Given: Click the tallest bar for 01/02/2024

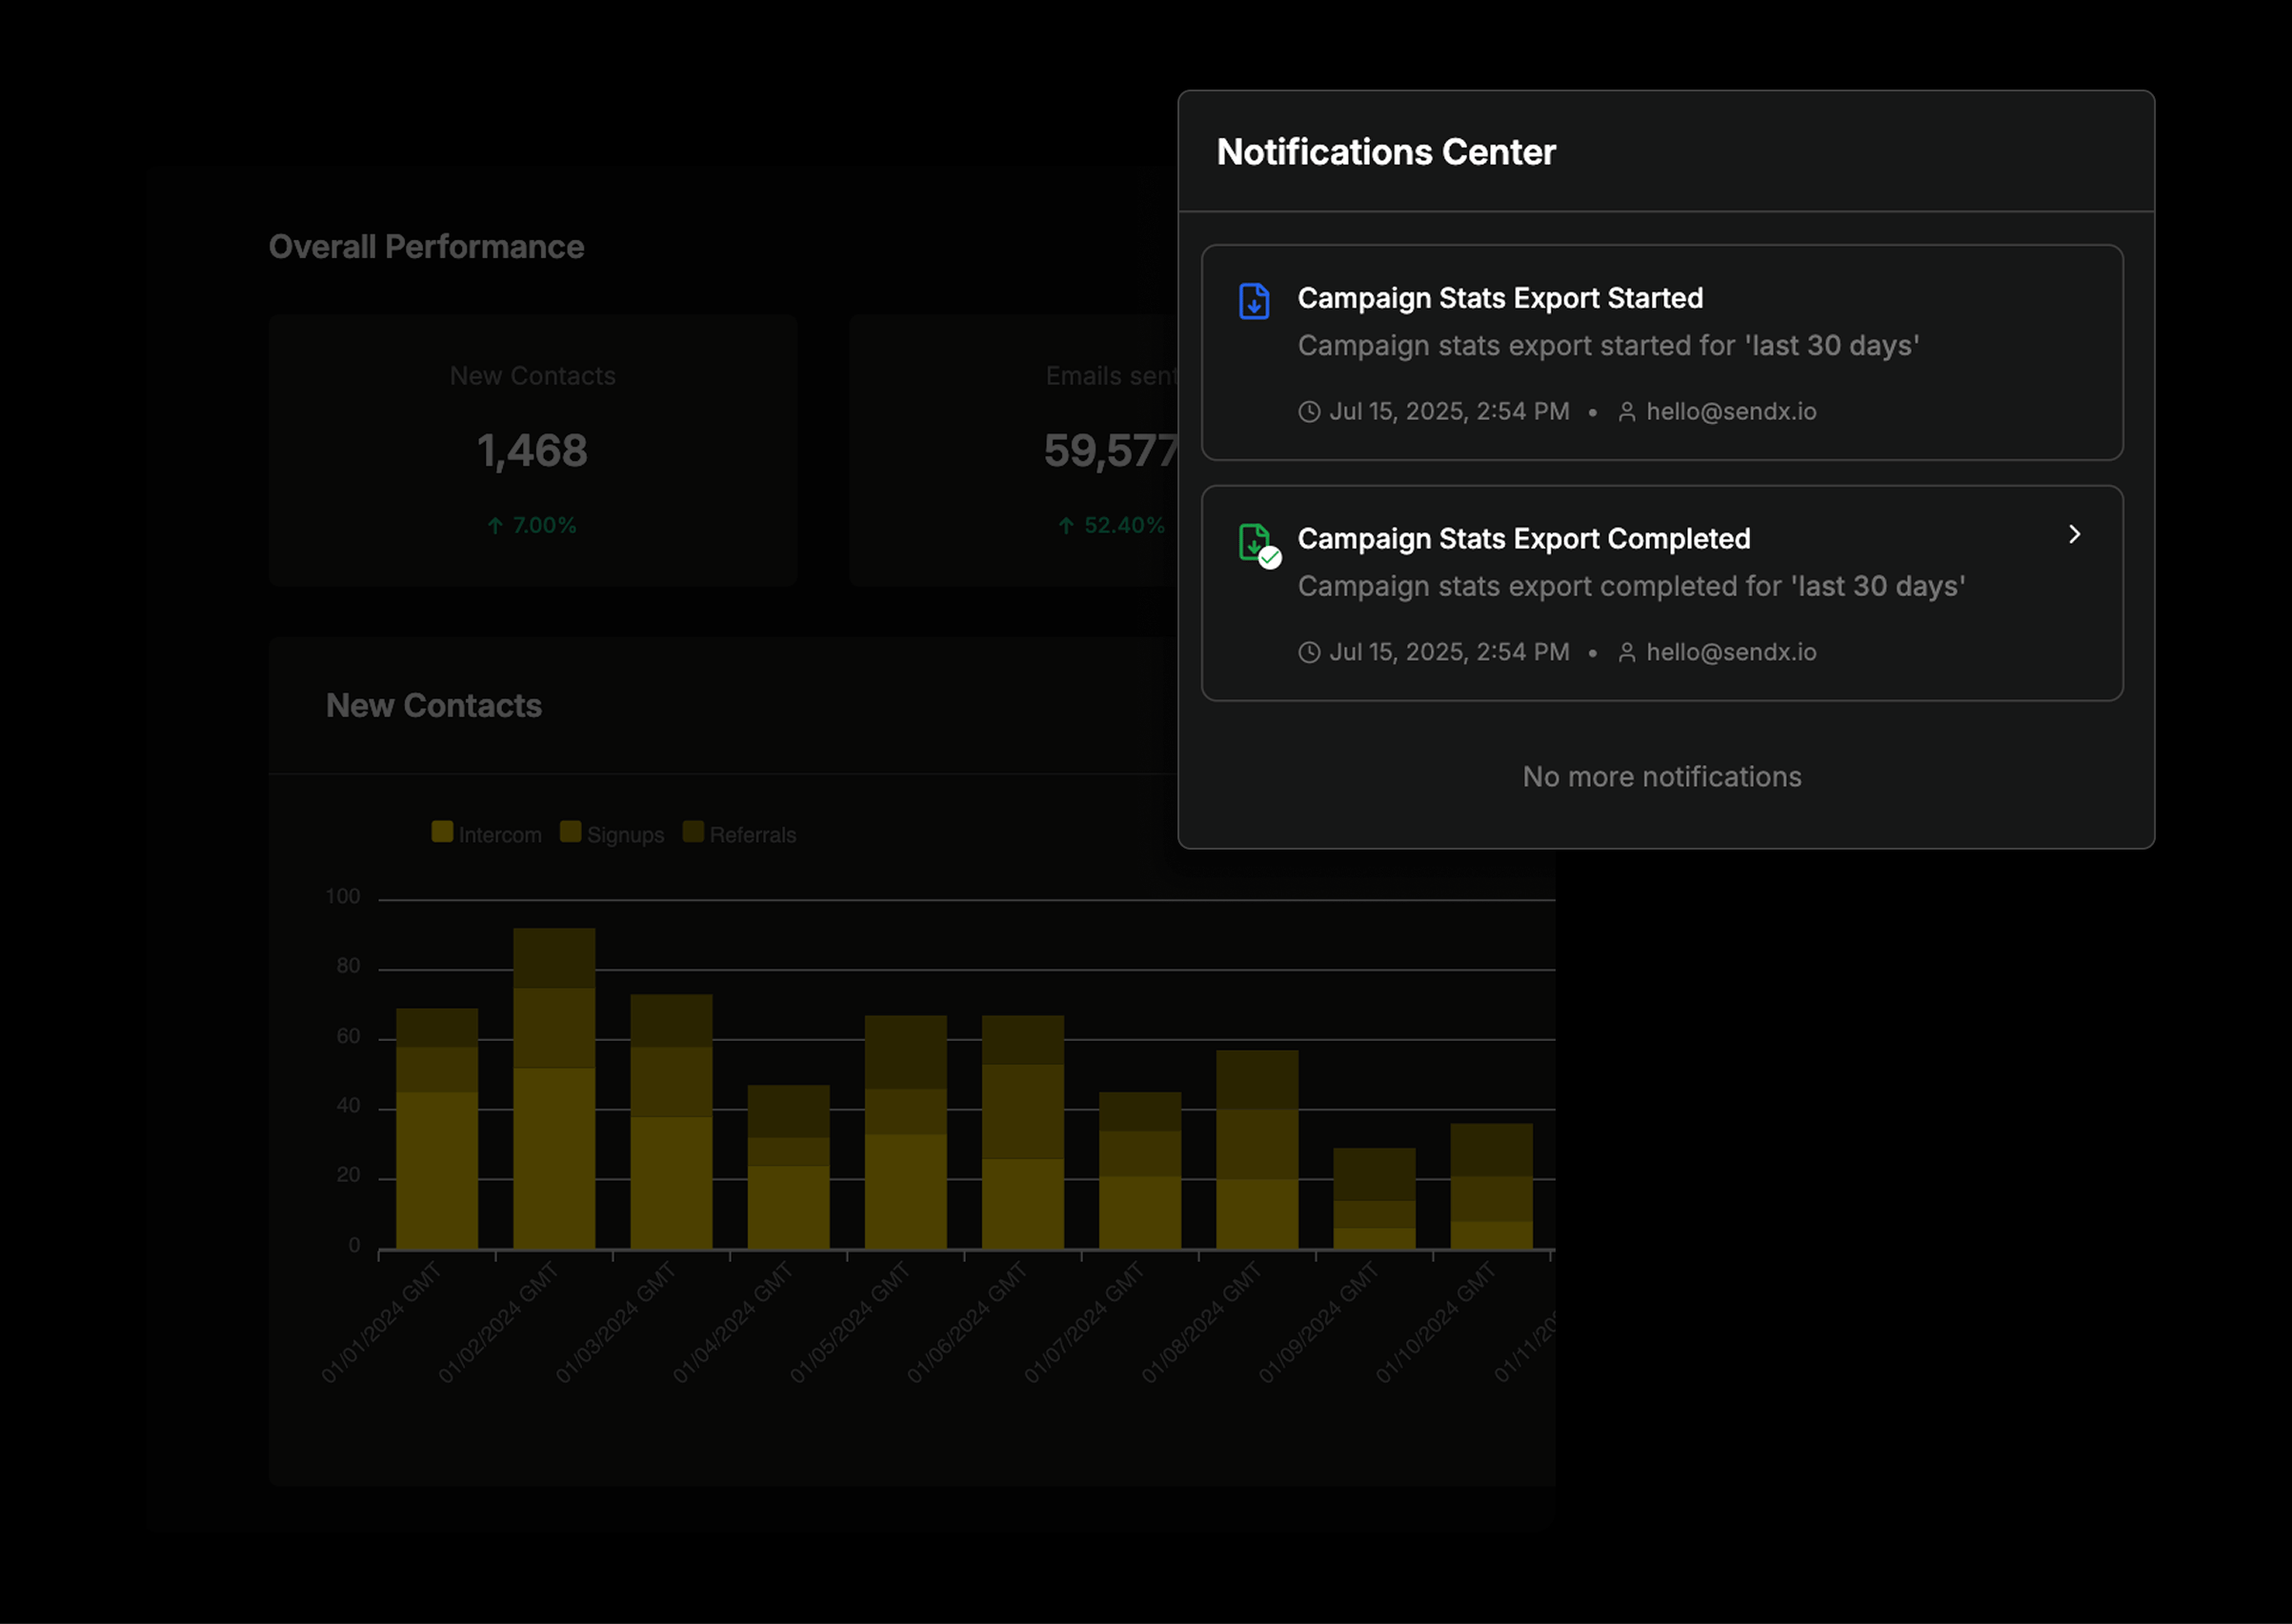Looking at the screenshot, I should click(554, 1089).
